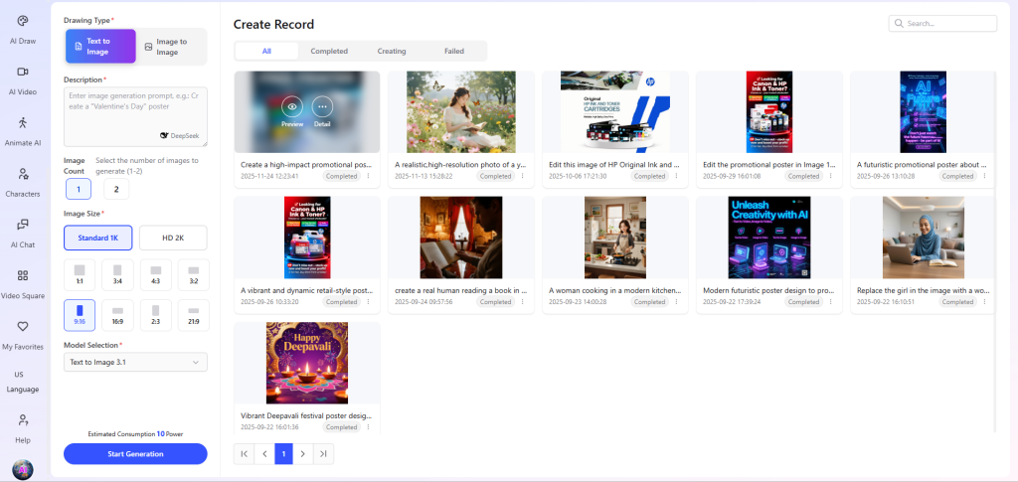Select the 16:9 aspect ratio

tap(117, 314)
